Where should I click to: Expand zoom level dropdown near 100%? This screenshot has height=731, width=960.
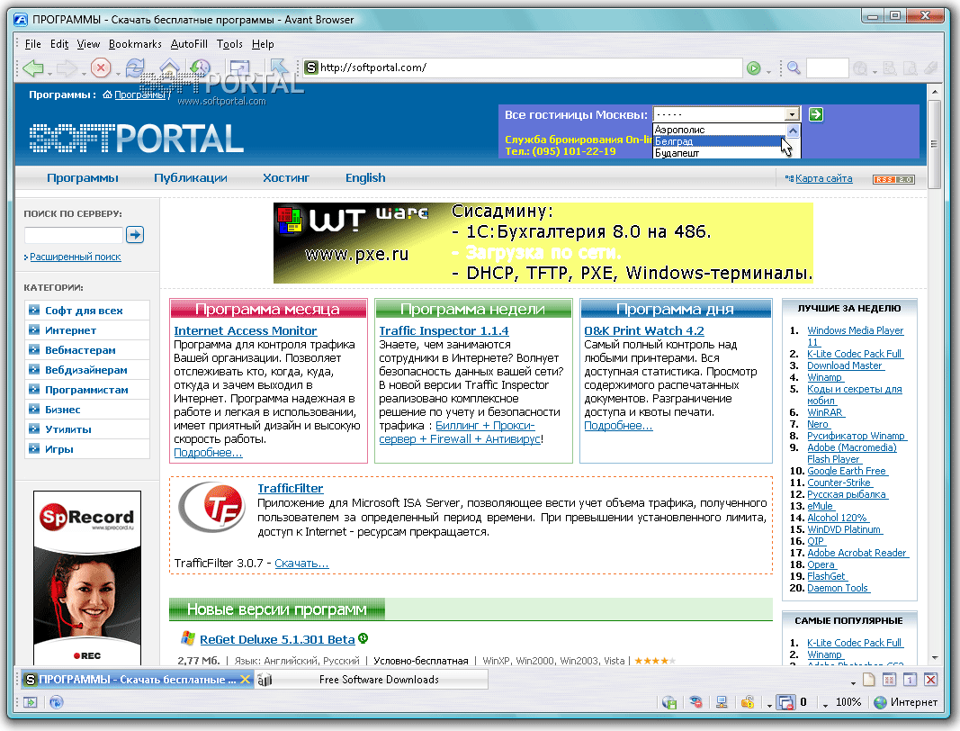point(825,705)
